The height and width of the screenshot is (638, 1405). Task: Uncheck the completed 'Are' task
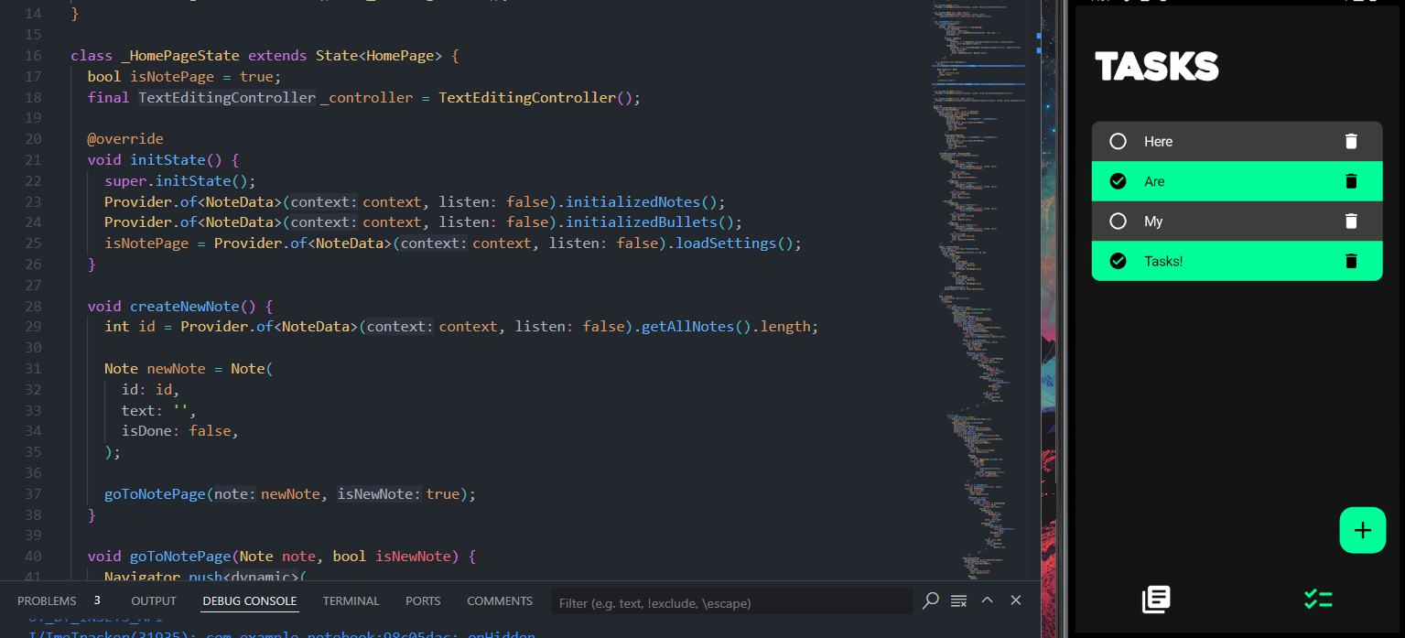[x=1118, y=181]
